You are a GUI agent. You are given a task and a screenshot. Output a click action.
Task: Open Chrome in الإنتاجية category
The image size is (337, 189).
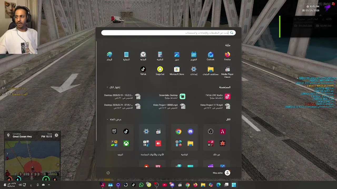point(179,132)
